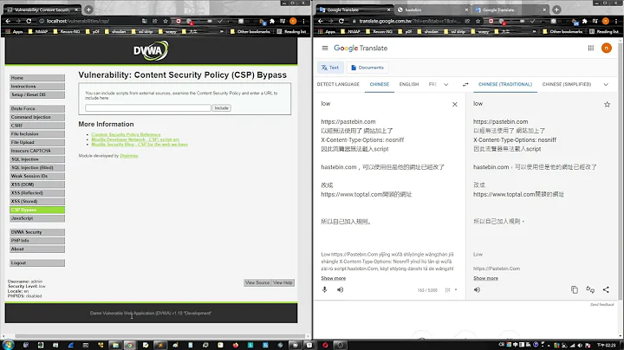Open the DVWA Security settings page
Viewport: 624px width, 350px height.
[37, 232]
